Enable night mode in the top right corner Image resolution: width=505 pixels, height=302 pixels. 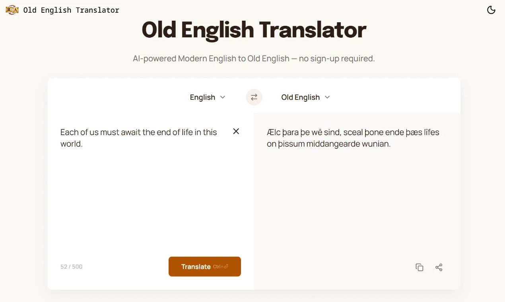491,10
